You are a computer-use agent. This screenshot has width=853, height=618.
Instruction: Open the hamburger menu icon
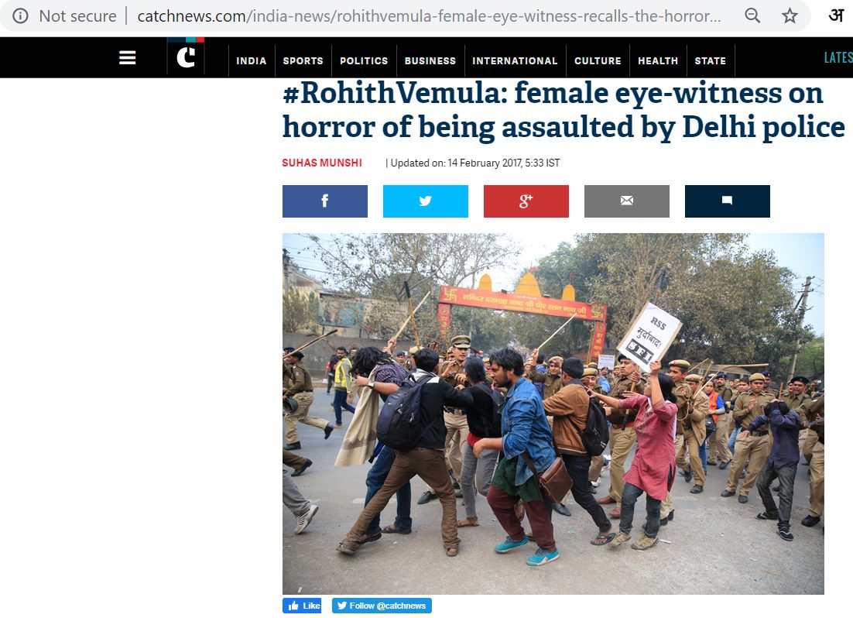pyautogui.click(x=127, y=58)
